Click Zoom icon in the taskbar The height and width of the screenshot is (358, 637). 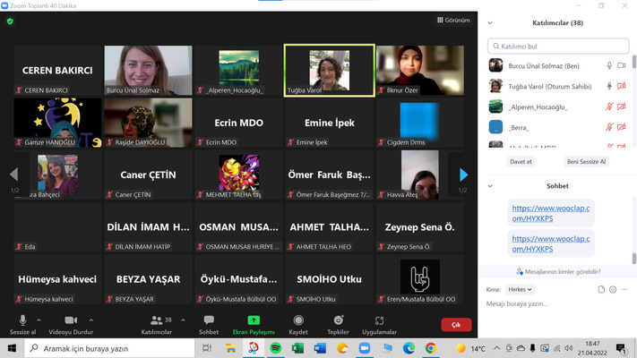365,348
